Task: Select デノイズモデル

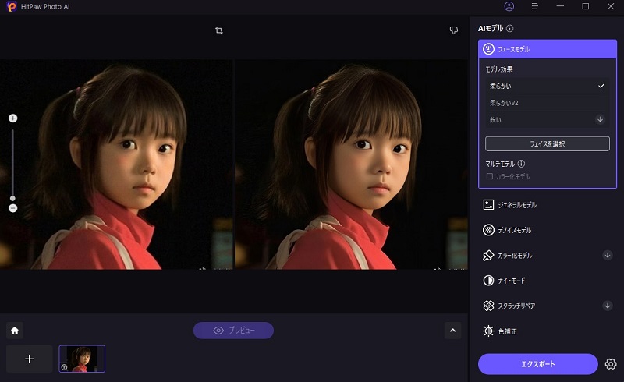Action: coord(515,230)
